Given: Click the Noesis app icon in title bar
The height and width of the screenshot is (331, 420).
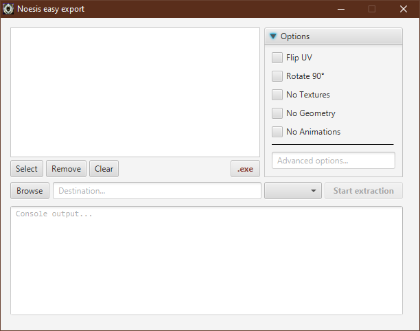Looking at the screenshot, I should click(8, 9).
